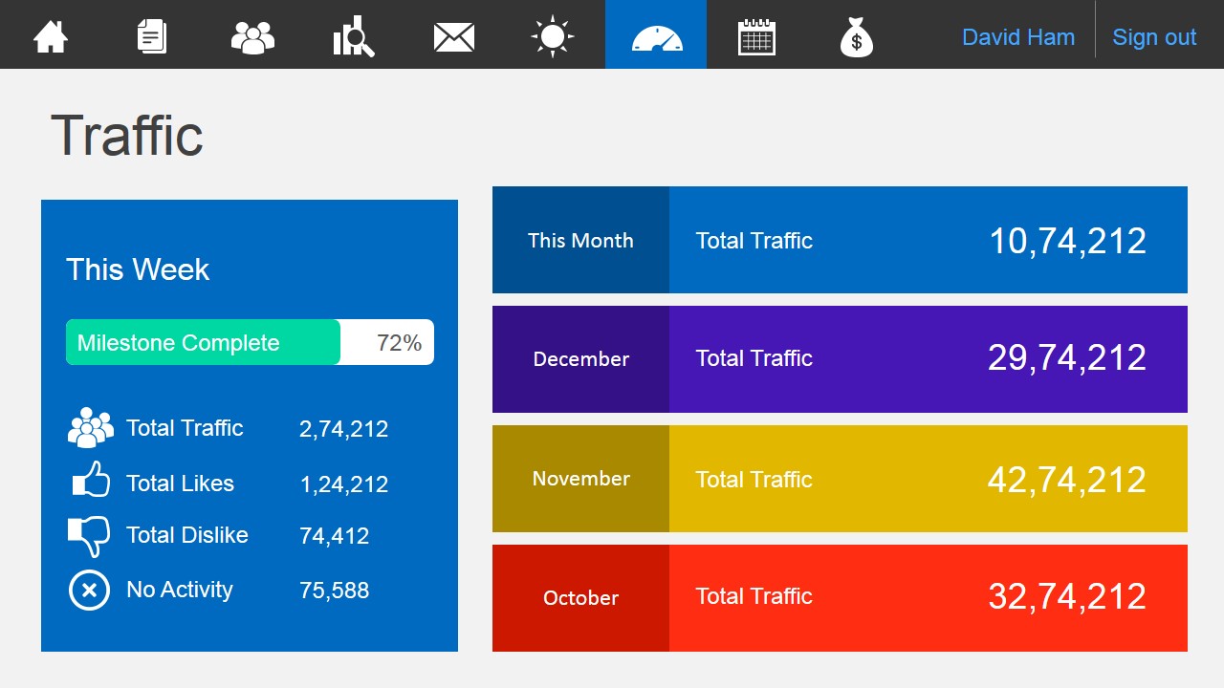Open the David Ham profile link
This screenshot has height=688, width=1224.
tap(1018, 37)
